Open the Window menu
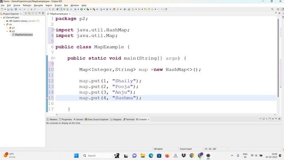The height and width of the screenshot is (160, 284). click(x=75, y=5)
